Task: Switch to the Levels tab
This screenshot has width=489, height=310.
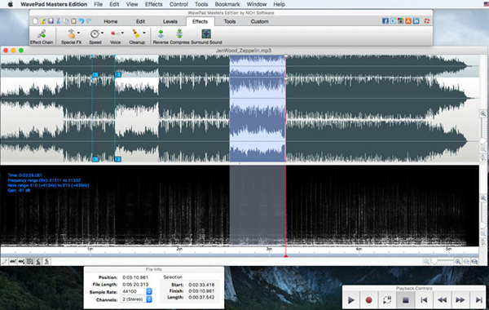Action: [x=170, y=21]
